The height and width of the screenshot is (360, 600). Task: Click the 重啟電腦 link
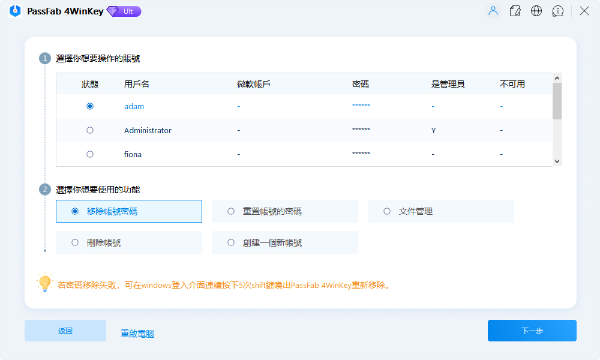[137, 334]
